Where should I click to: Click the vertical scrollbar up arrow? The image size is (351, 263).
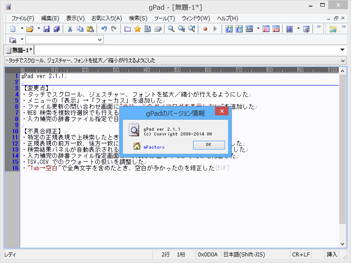coord(342,71)
